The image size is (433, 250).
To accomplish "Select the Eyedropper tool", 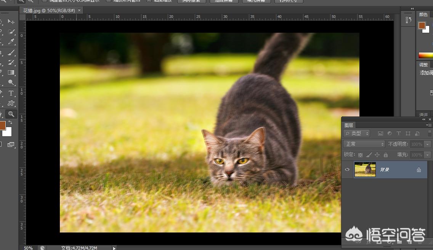I will coord(11,41).
